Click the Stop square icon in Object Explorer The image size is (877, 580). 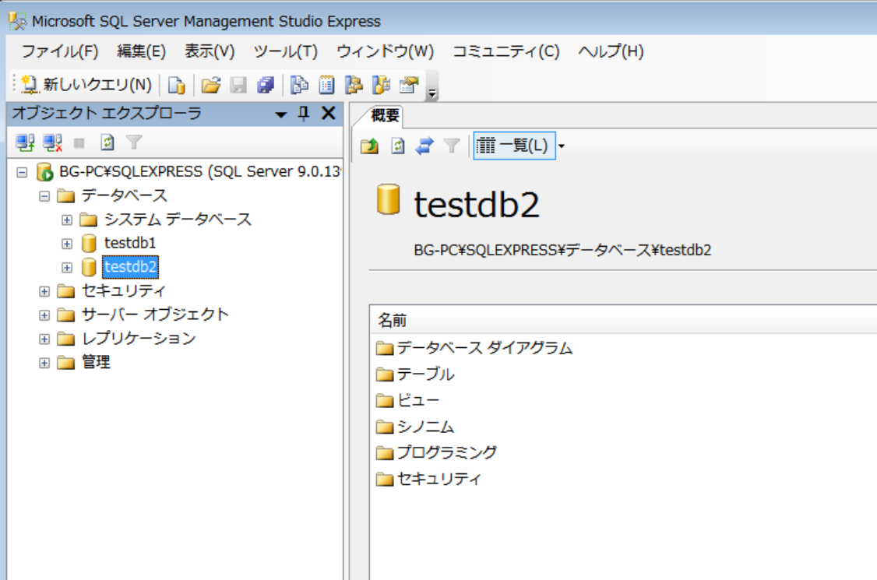79,143
